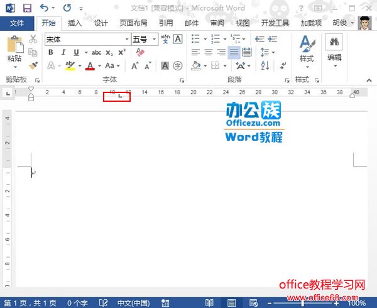Viewport: 377px width, 308px height.
Task: Click the enclosed character icon
Action: [178, 65]
